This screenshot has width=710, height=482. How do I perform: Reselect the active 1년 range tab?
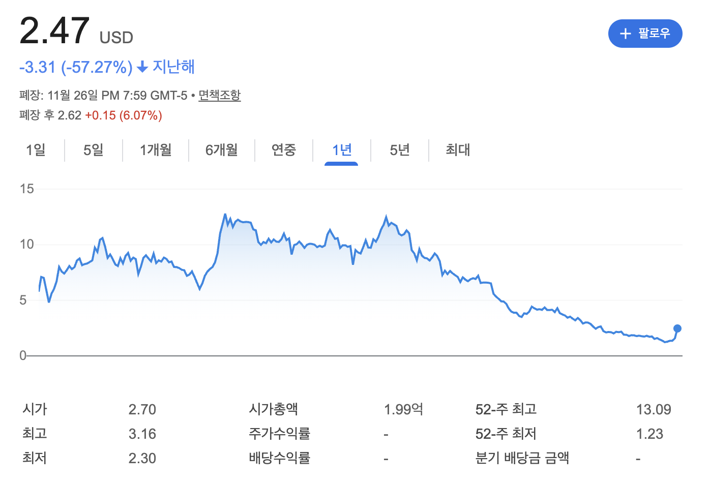pyautogui.click(x=341, y=150)
